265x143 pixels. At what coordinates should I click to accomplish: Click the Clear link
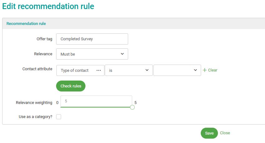pyautogui.click(x=213, y=70)
